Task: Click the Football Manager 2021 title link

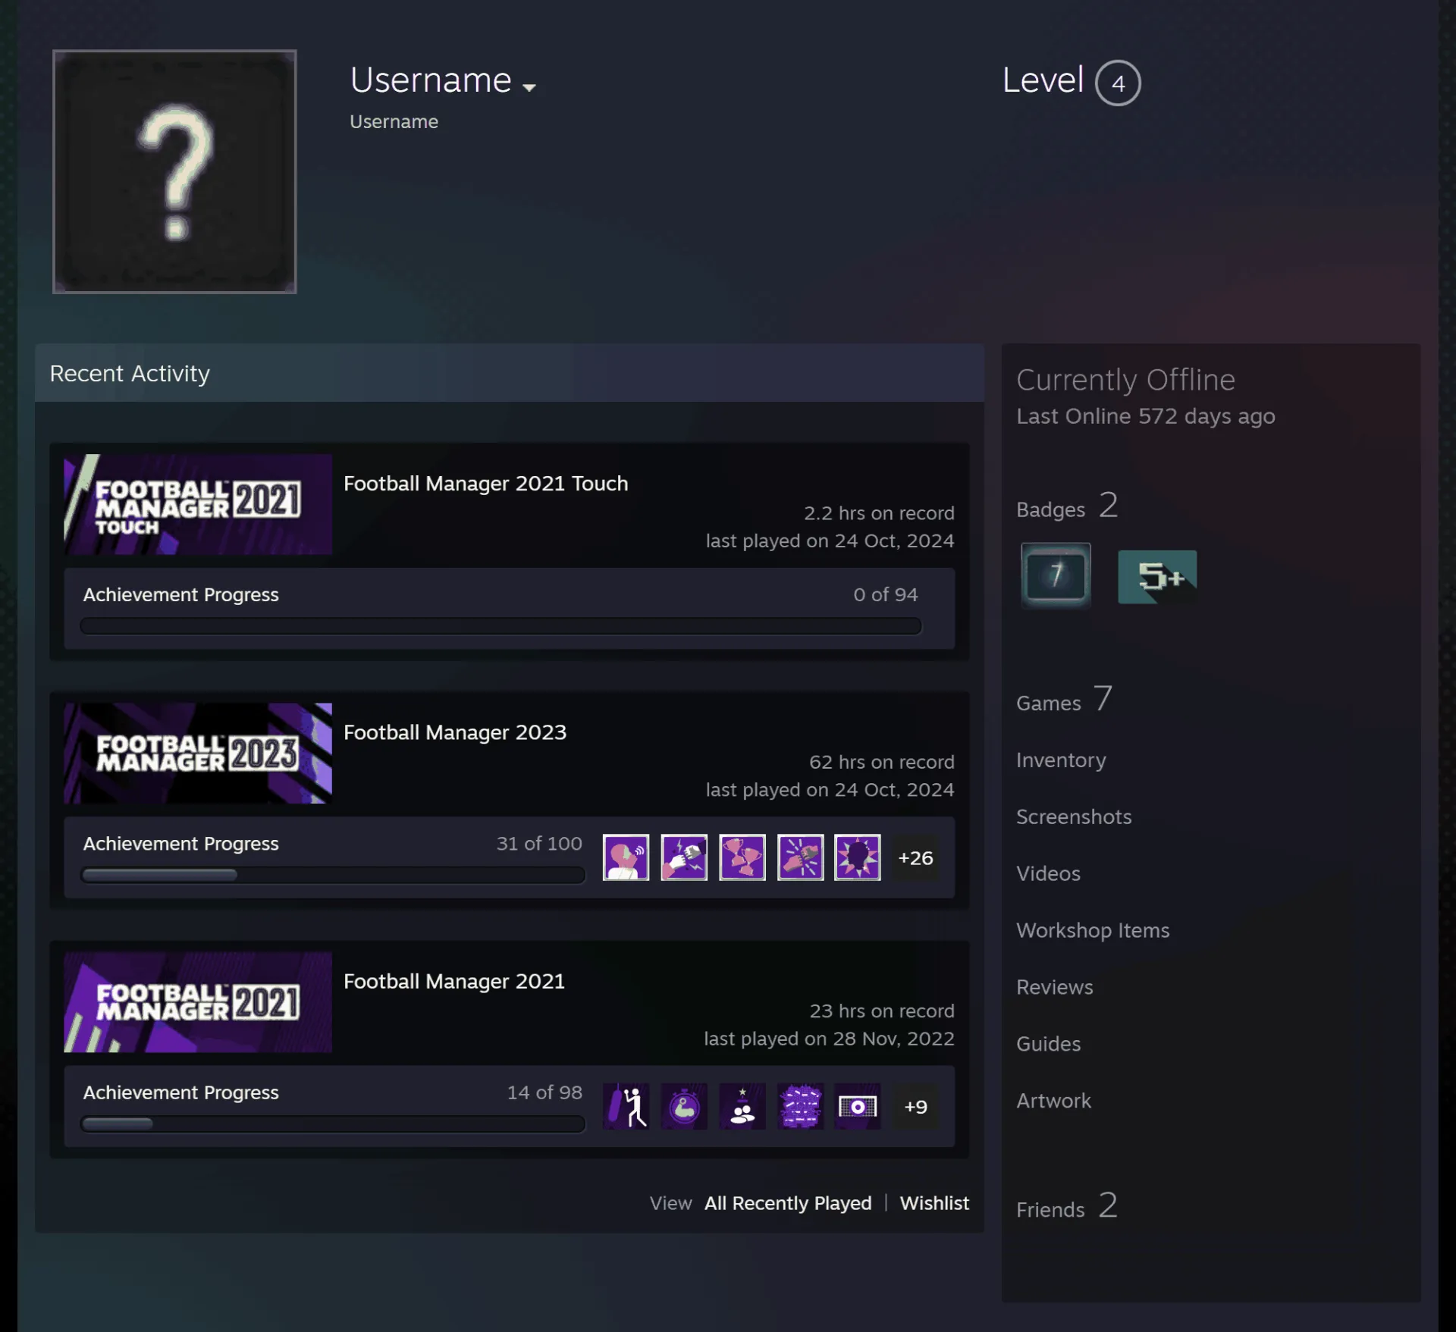Action: (x=454, y=981)
